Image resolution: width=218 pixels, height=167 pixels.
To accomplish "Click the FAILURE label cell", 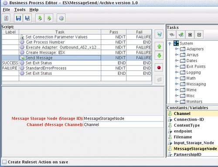I will pyautogui.click(x=10, y=68).
